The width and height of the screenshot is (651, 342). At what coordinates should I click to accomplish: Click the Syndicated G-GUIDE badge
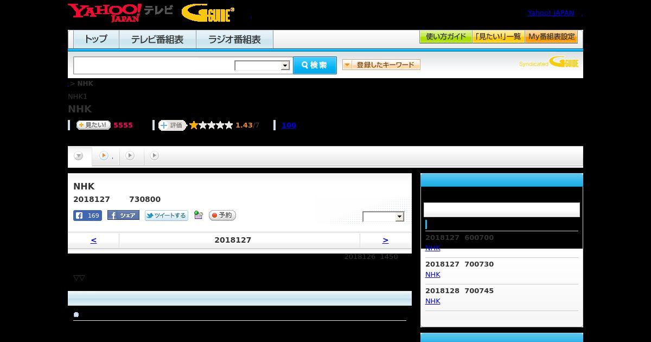tap(548, 62)
